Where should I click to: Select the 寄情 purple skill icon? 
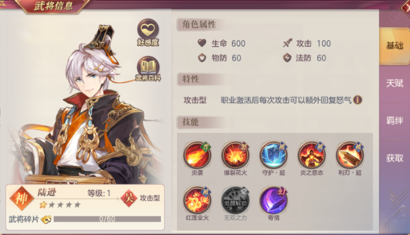click(x=273, y=200)
